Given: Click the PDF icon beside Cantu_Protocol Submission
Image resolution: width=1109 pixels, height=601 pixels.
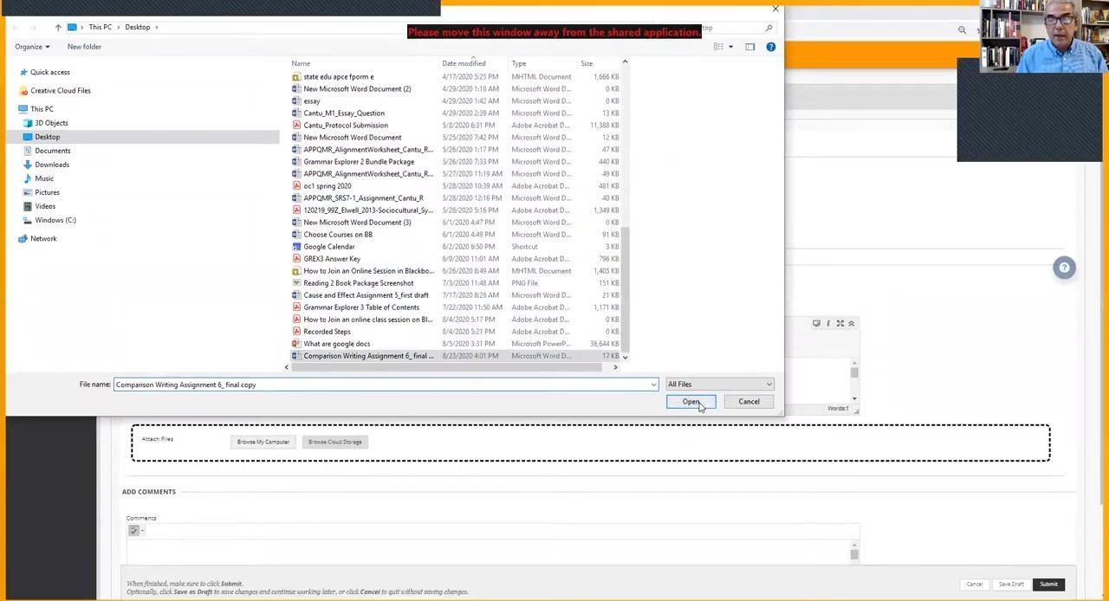Looking at the screenshot, I should tap(297, 126).
